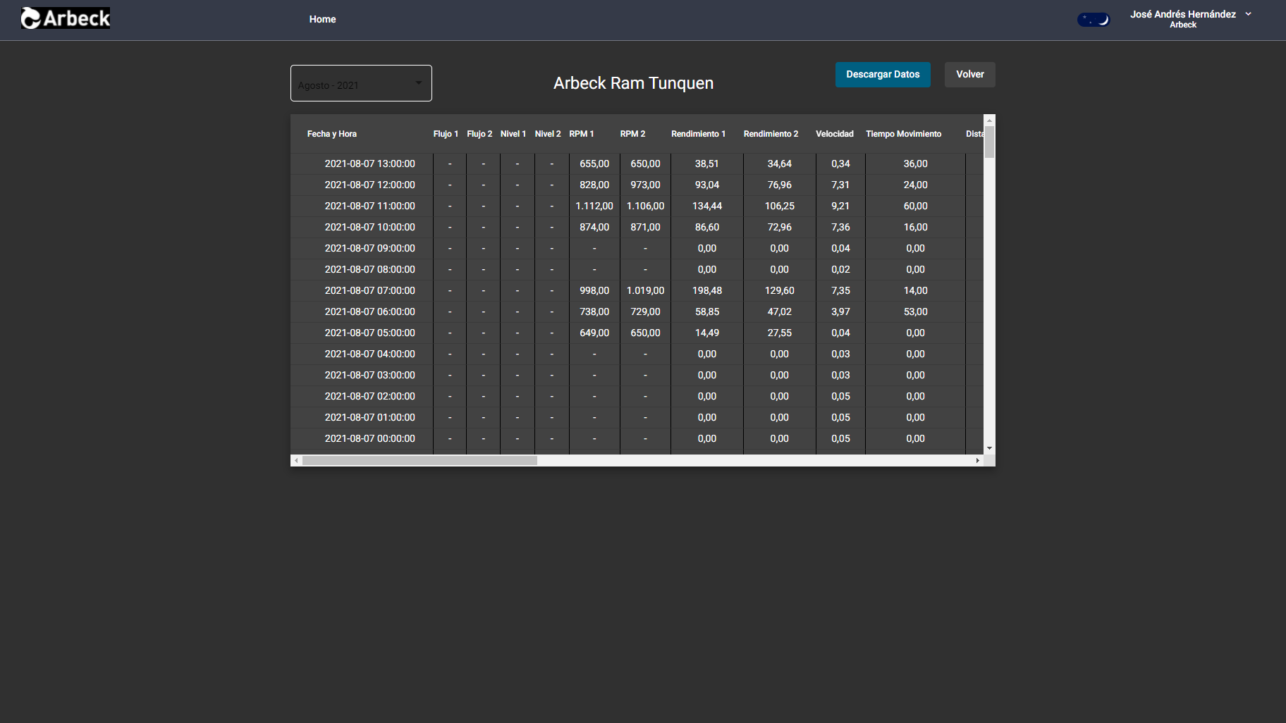Viewport: 1286px width, 723px height.
Task: Click the Velocidad value 0,34
Action: pos(840,163)
